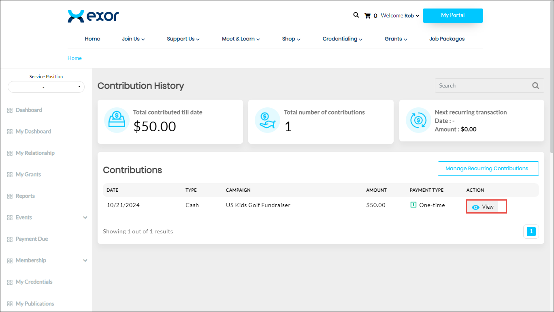Click the magnifier icon in Contribution search box

click(535, 85)
